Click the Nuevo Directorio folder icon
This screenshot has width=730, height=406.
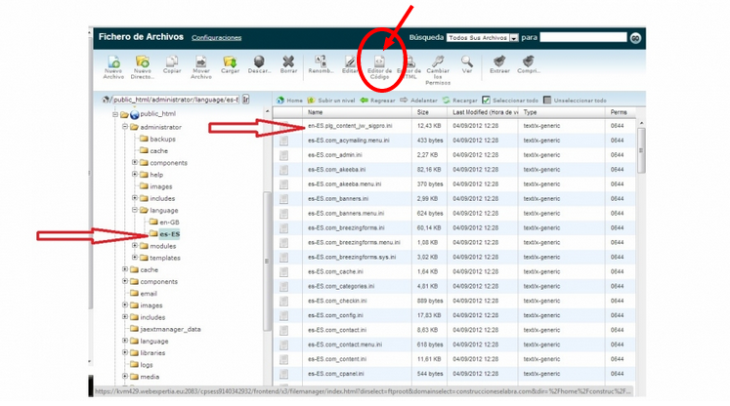(143, 61)
